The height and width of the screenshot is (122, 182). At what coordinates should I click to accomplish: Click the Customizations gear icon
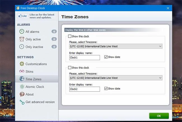pos(22,64)
